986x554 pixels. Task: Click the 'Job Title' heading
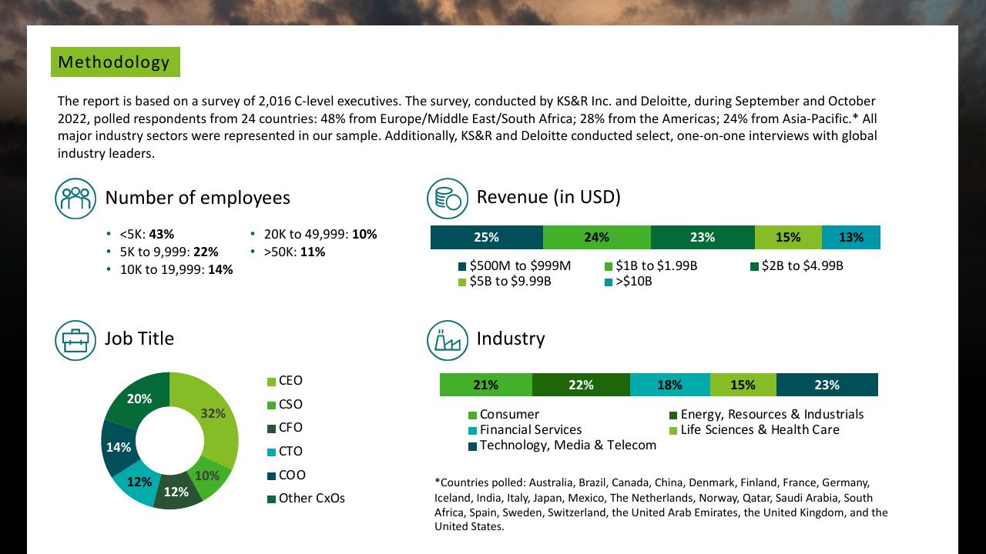tap(139, 339)
